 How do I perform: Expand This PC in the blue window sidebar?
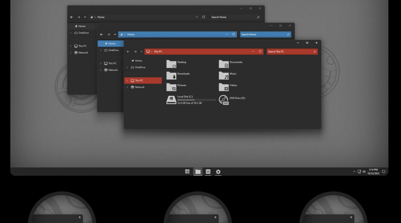click(100, 63)
